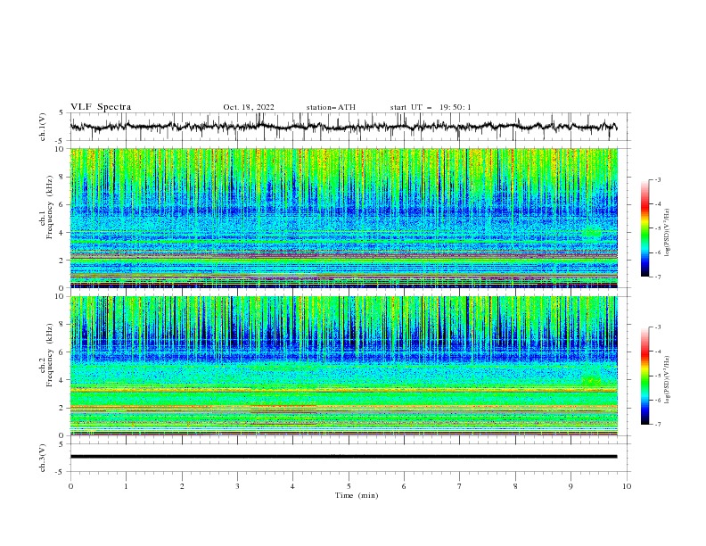
Task: Click the "station=ATH" label
Action: [x=331, y=107]
